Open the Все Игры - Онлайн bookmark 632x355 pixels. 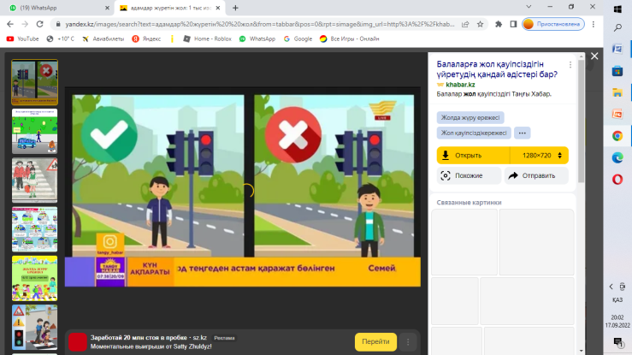tap(350, 38)
